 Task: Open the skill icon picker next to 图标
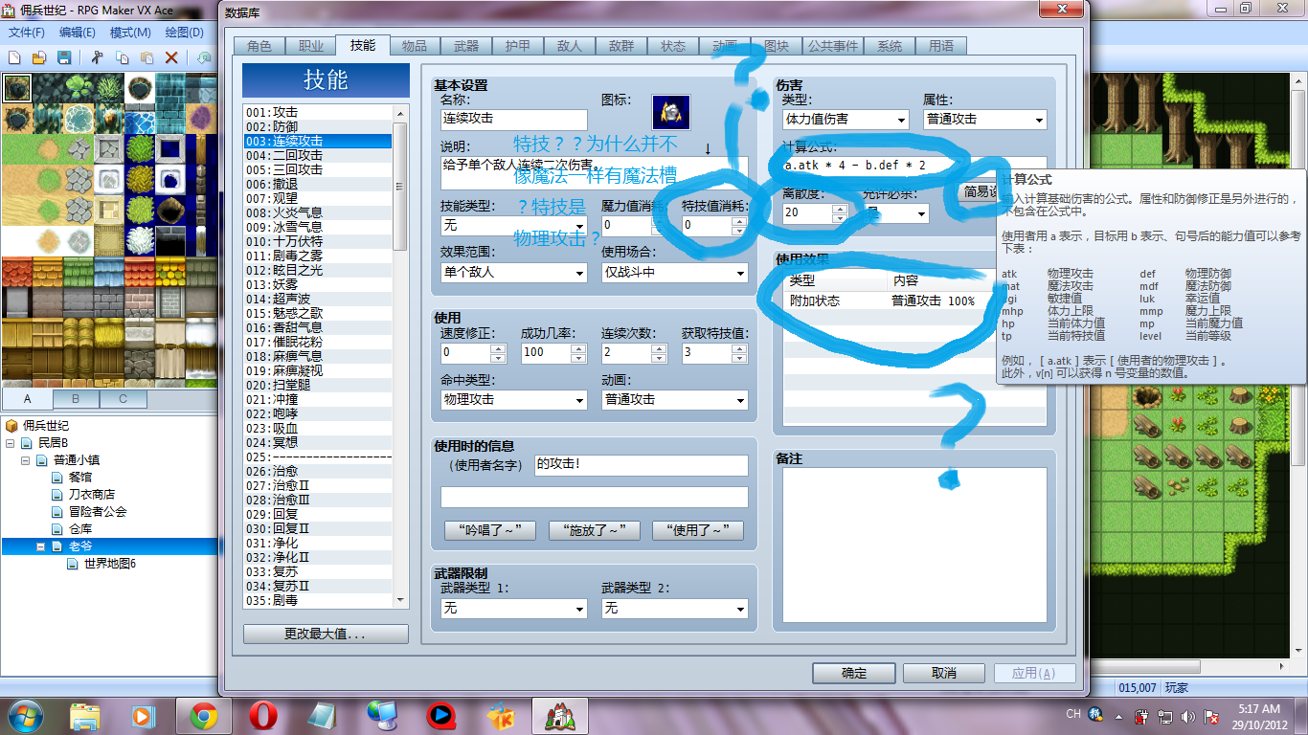[x=671, y=112]
